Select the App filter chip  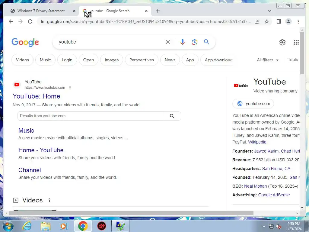[190, 60]
